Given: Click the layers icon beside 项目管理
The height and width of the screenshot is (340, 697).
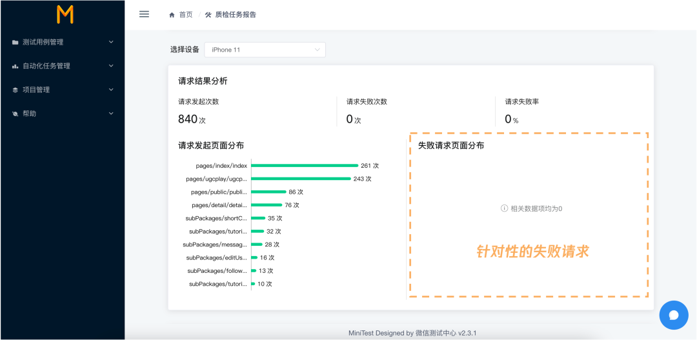Looking at the screenshot, I should [x=15, y=90].
